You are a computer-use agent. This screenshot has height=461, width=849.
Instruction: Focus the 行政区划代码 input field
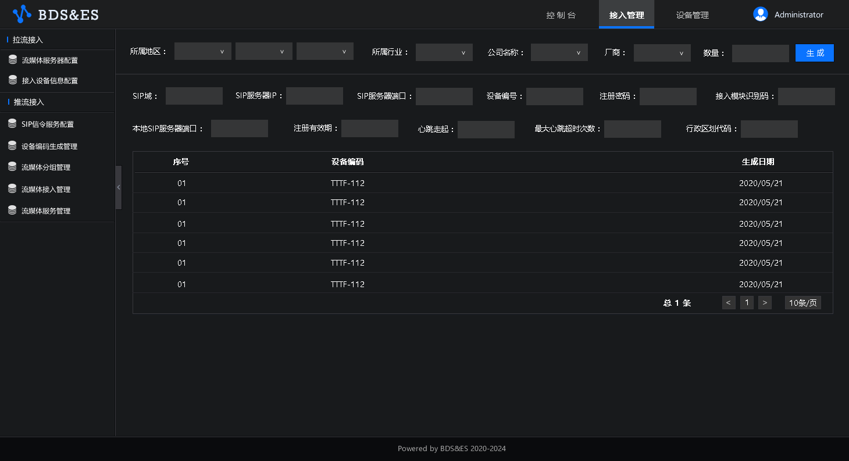769,129
